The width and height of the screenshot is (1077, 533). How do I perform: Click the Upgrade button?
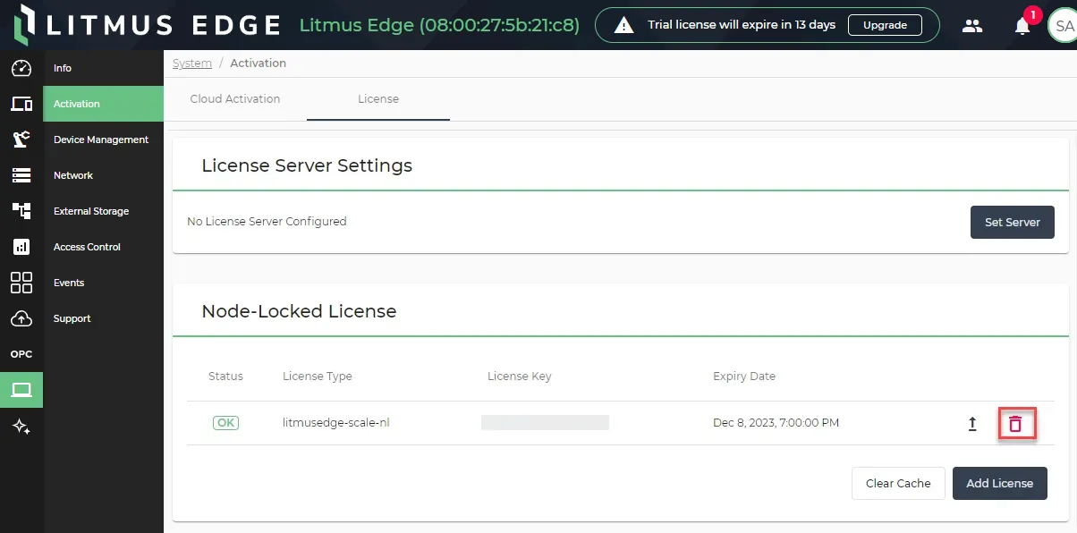tap(885, 25)
